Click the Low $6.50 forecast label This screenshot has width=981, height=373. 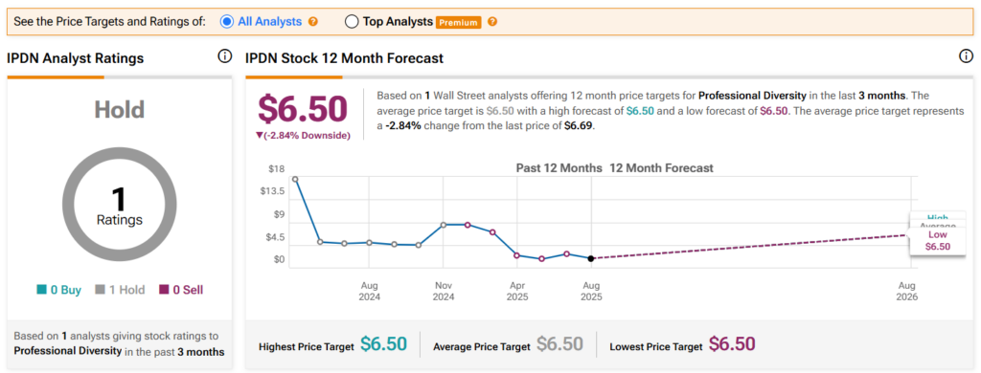click(938, 241)
